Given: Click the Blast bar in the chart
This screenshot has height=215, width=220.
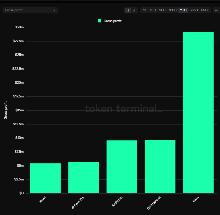Looking at the screenshot, I should tap(45, 178).
